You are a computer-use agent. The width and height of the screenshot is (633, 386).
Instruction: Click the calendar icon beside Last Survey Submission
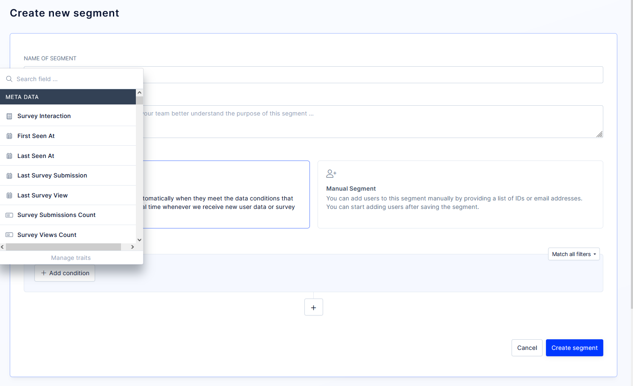pos(9,175)
